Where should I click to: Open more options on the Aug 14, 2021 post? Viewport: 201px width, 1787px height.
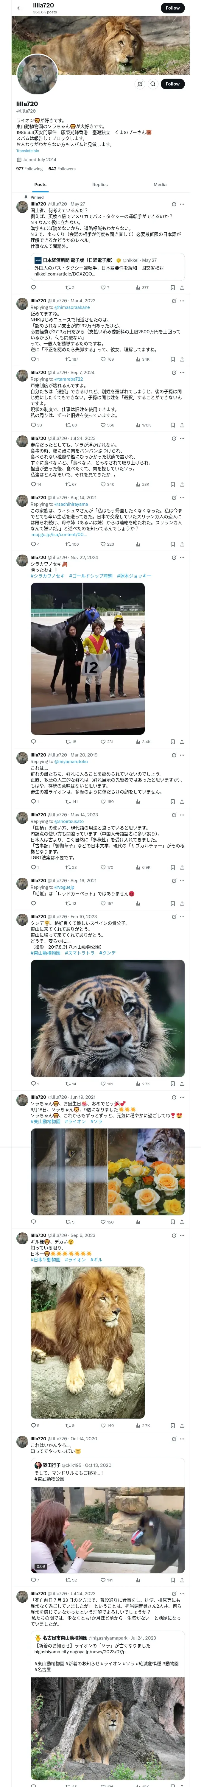pyautogui.click(x=182, y=497)
